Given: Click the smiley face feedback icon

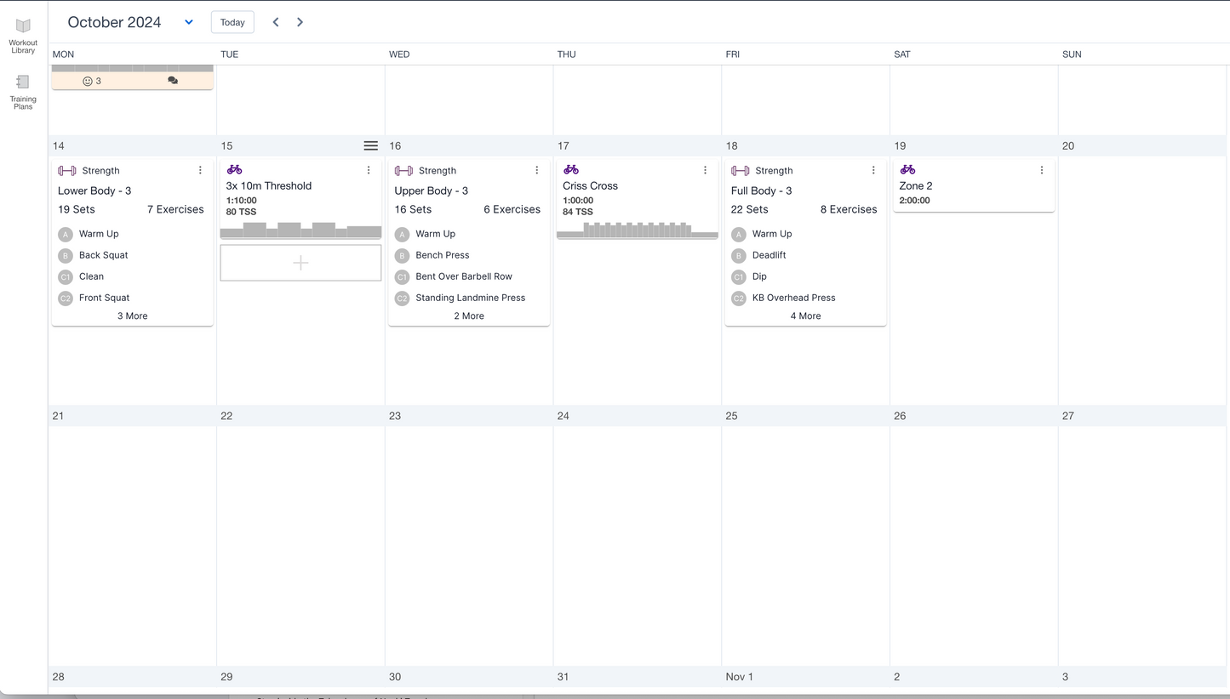Looking at the screenshot, I should pyautogui.click(x=88, y=81).
